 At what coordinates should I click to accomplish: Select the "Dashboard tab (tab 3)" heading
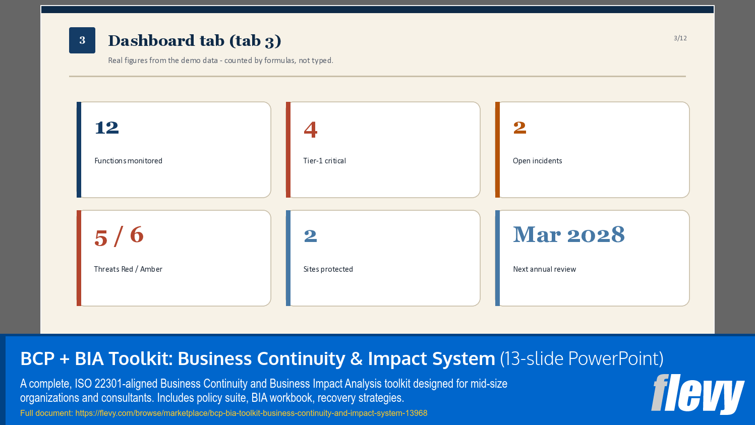195,40
